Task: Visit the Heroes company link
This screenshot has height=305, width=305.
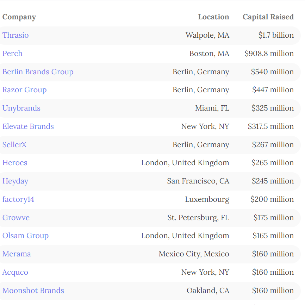Action: [15, 163]
